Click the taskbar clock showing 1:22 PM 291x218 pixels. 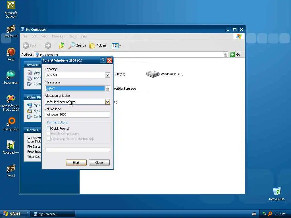tap(280, 214)
